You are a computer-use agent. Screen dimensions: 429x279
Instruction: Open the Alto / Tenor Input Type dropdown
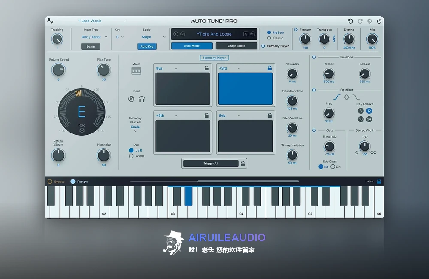[x=94, y=37]
